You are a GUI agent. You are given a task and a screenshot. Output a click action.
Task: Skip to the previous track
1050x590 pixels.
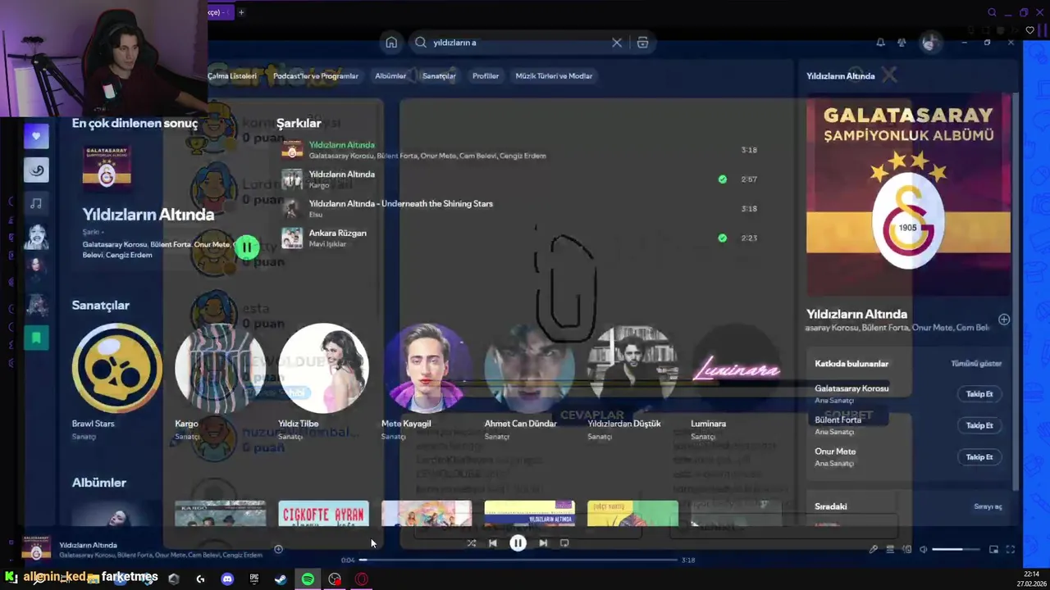tap(492, 542)
